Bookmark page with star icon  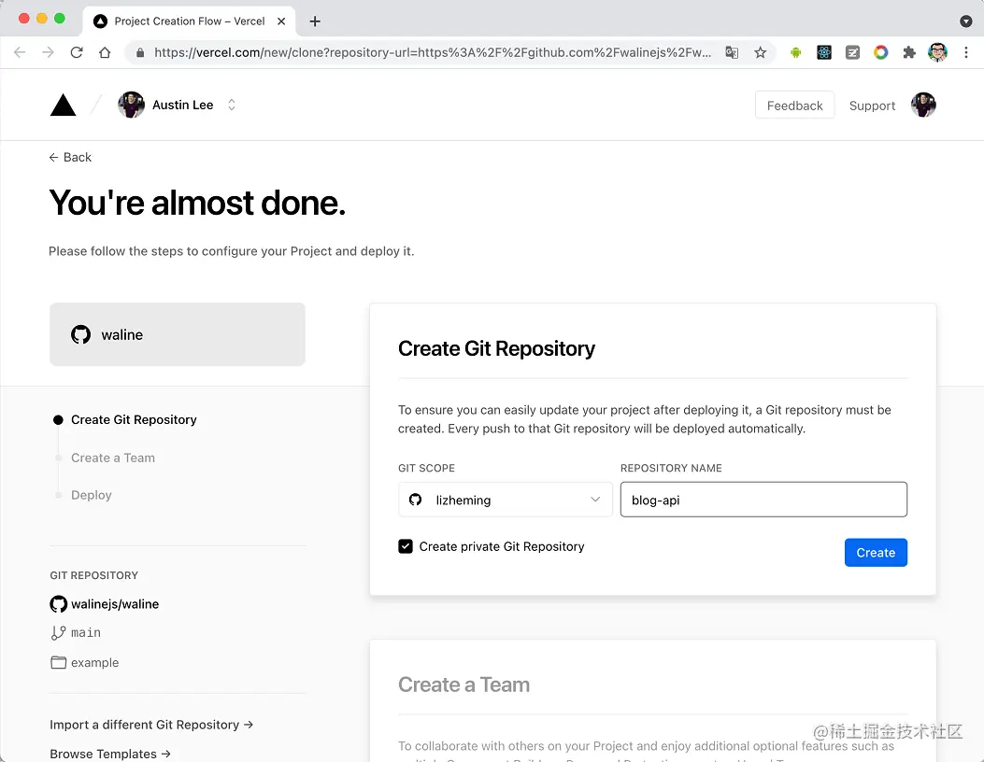pos(760,52)
